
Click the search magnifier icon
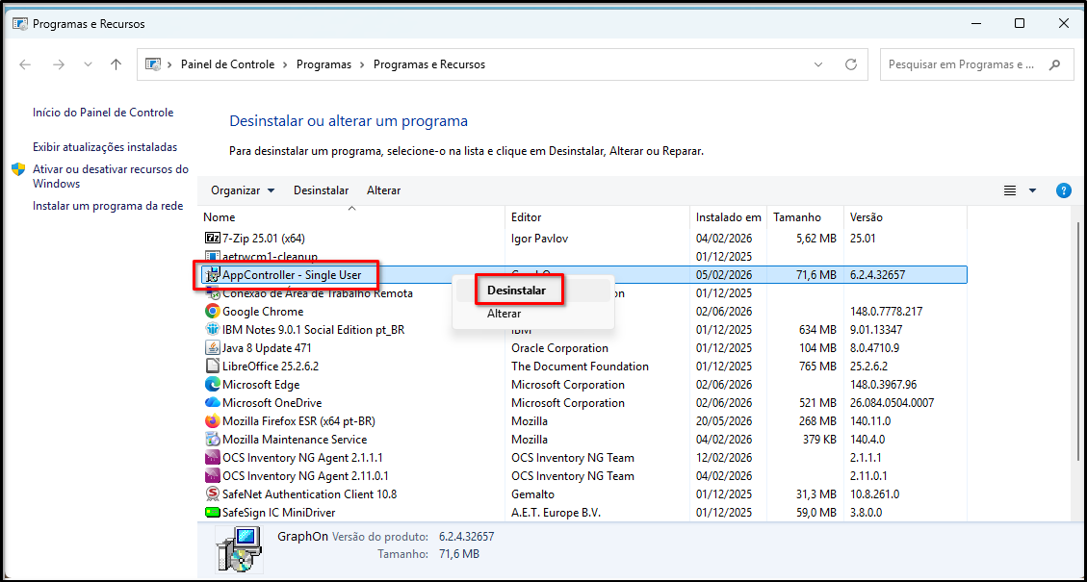pyautogui.click(x=1054, y=64)
